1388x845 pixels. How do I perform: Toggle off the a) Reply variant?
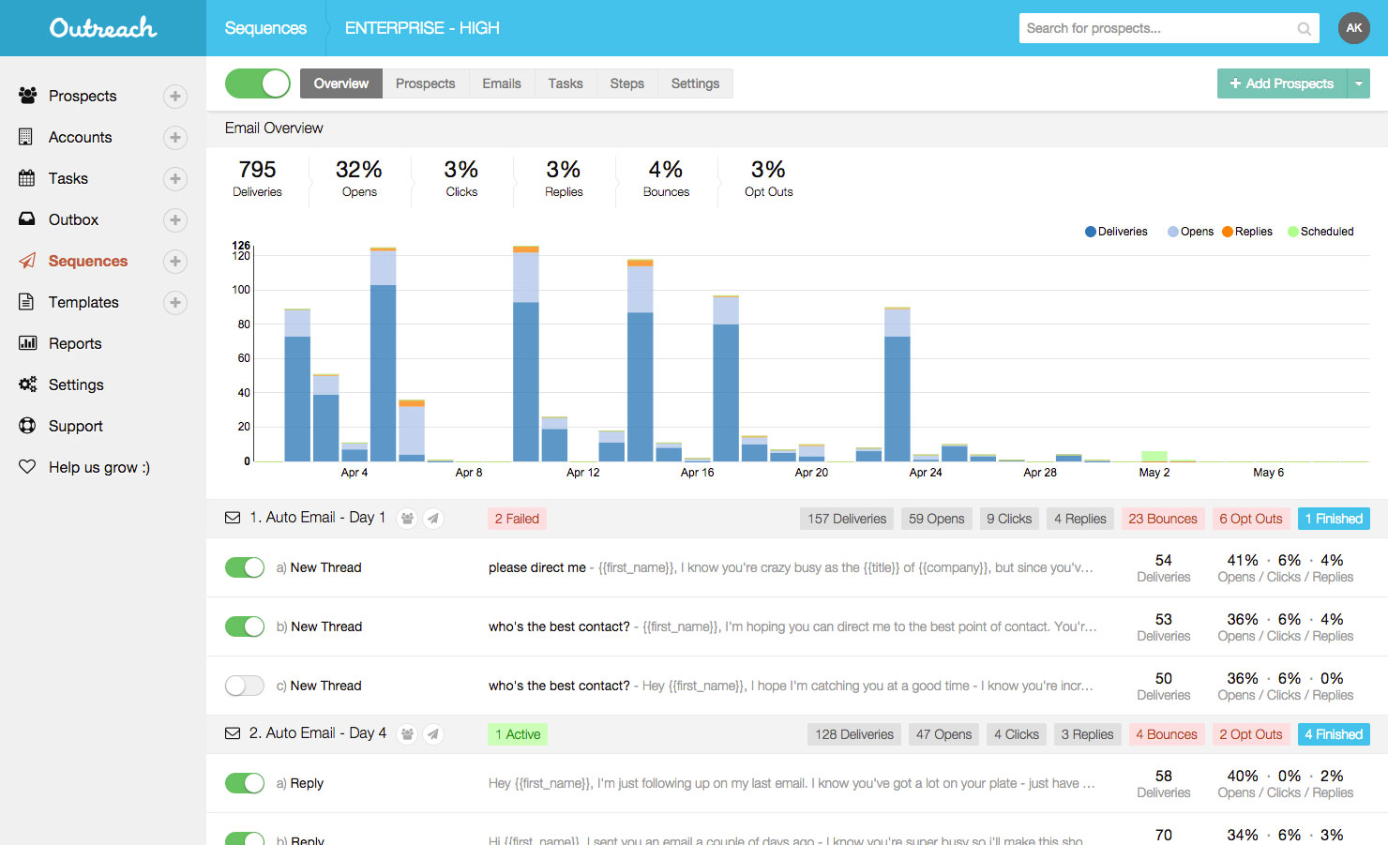[245, 783]
